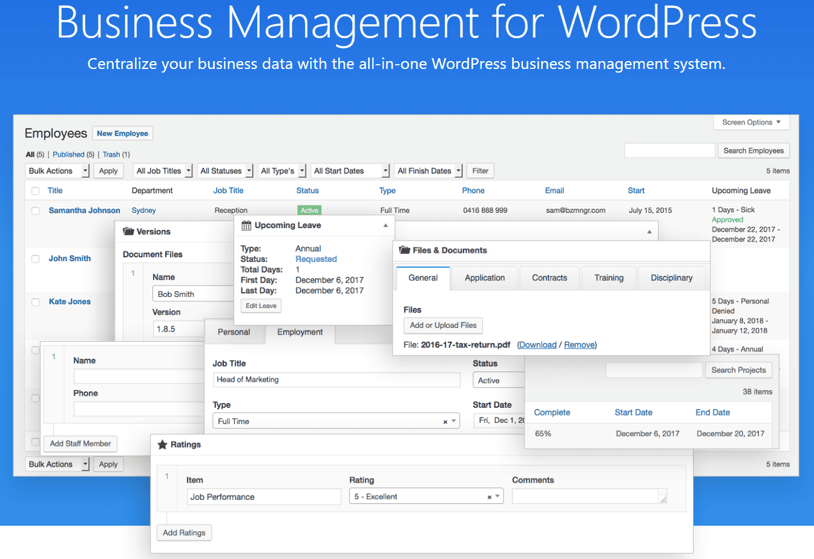Screen dimensions: 814x559
Task: Click the Job Title field with Head of Marketing
Action: pos(336,380)
